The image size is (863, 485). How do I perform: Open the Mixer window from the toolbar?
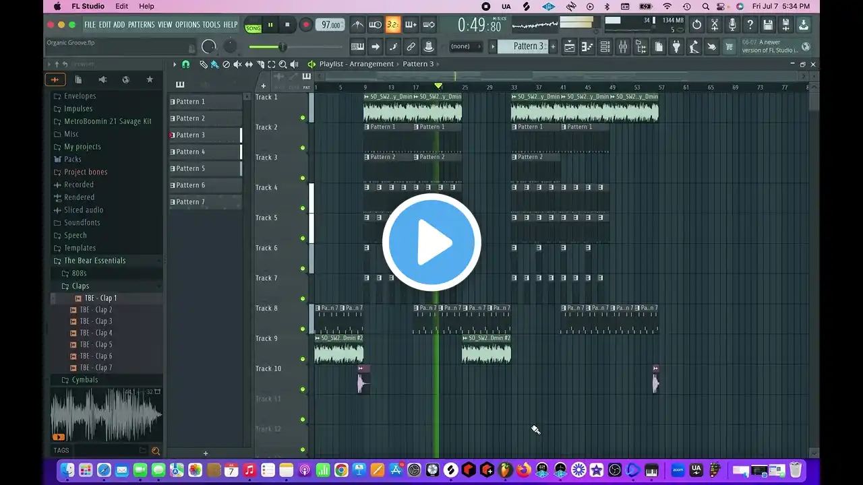coord(623,46)
